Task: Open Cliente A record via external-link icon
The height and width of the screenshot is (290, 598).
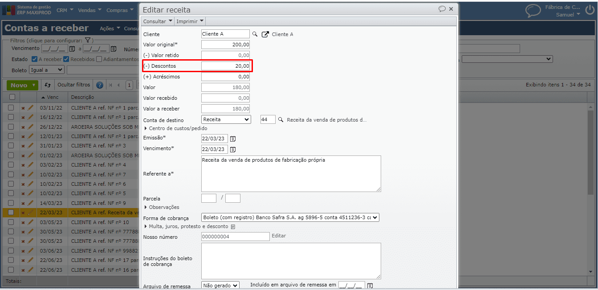Action: coord(265,34)
